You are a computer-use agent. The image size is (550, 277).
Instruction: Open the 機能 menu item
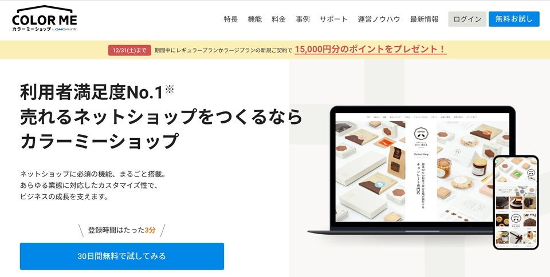(x=254, y=19)
